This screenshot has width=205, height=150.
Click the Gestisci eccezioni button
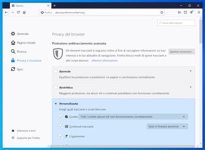[181, 52]
